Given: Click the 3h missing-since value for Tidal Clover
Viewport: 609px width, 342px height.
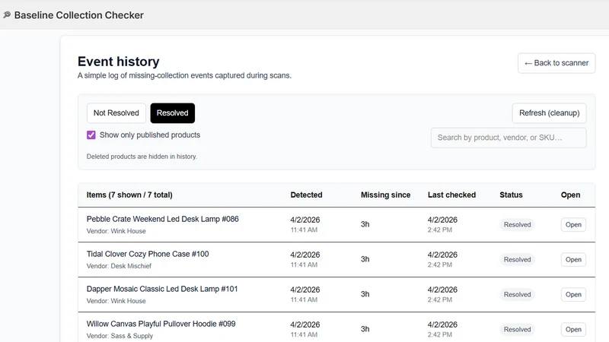Looking at the screenshot, I should (x=365, y=259).
